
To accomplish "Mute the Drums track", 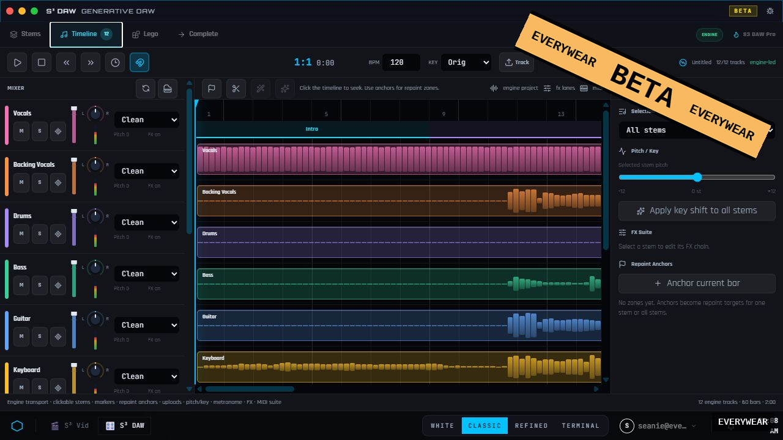I will point(21,233).
